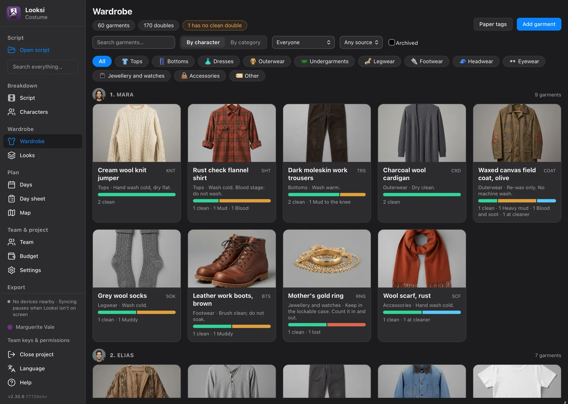The width and height of the screenshot is (568, 404).
Task: Click the 170 doubles badge
Action: point(159,25)
